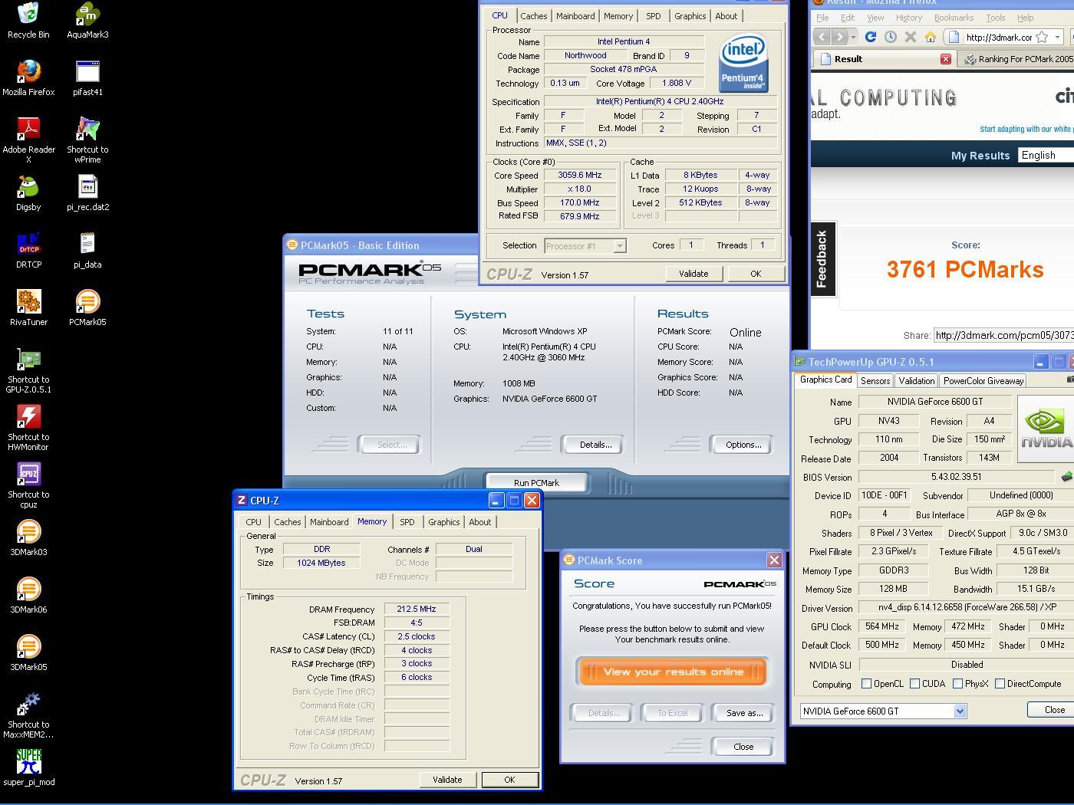Viewport: 1074px width, 805px height.
Task: Click Firefox history clock icon
Action: (891, 37)
